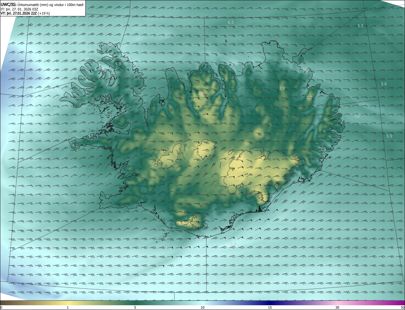Click the 5.9 value label on the map
Screen dimensions: 405x310
[389, 136]
